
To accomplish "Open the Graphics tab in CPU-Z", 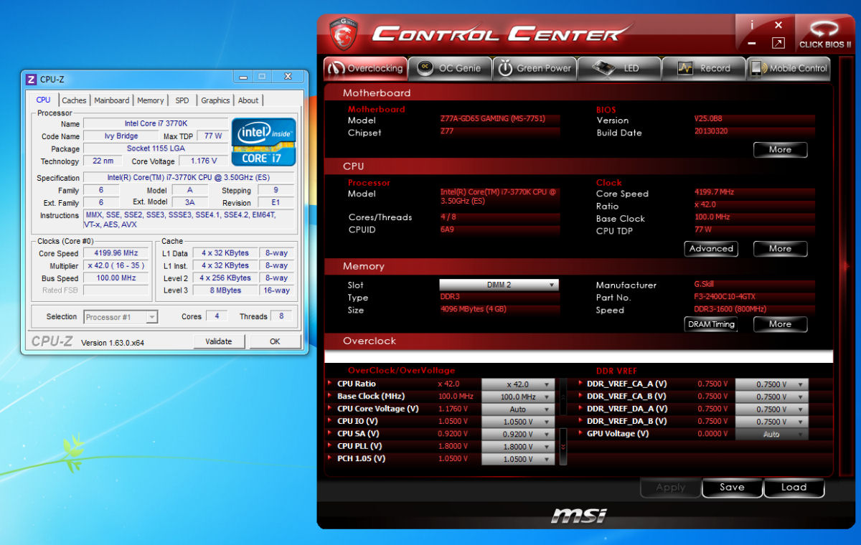I will (215, 101).
